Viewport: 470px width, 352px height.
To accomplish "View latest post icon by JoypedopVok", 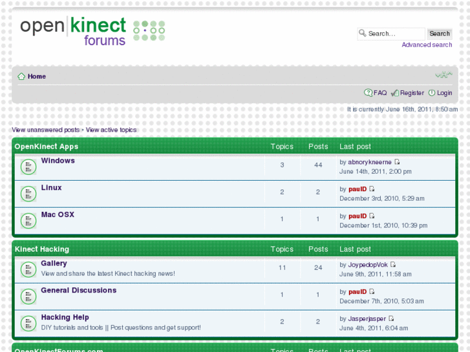I will [x=393, y=265].
